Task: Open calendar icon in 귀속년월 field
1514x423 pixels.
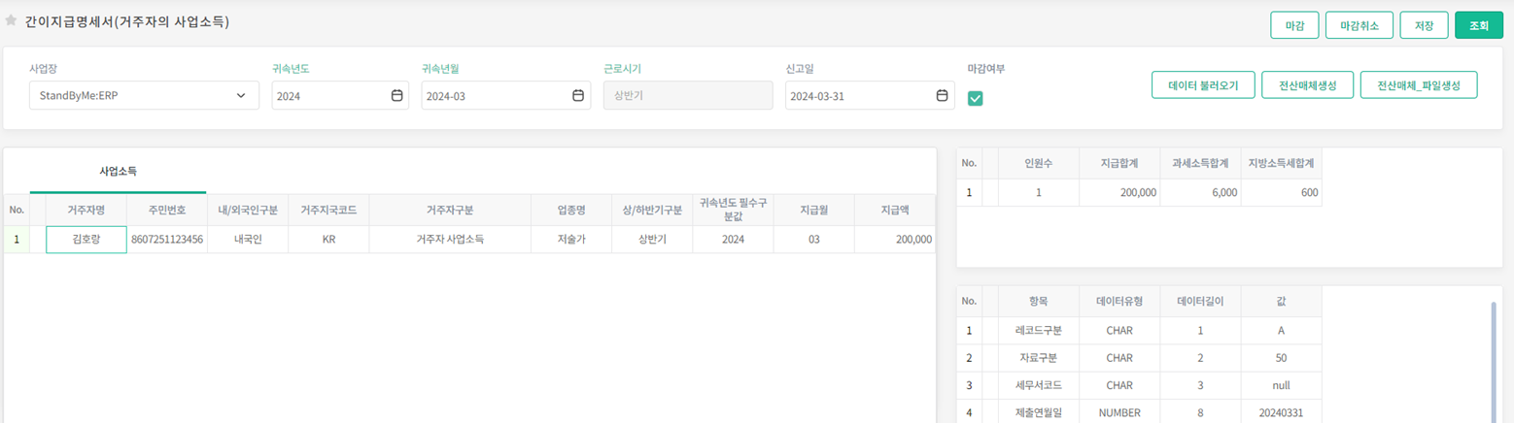Action: (578, 95)
